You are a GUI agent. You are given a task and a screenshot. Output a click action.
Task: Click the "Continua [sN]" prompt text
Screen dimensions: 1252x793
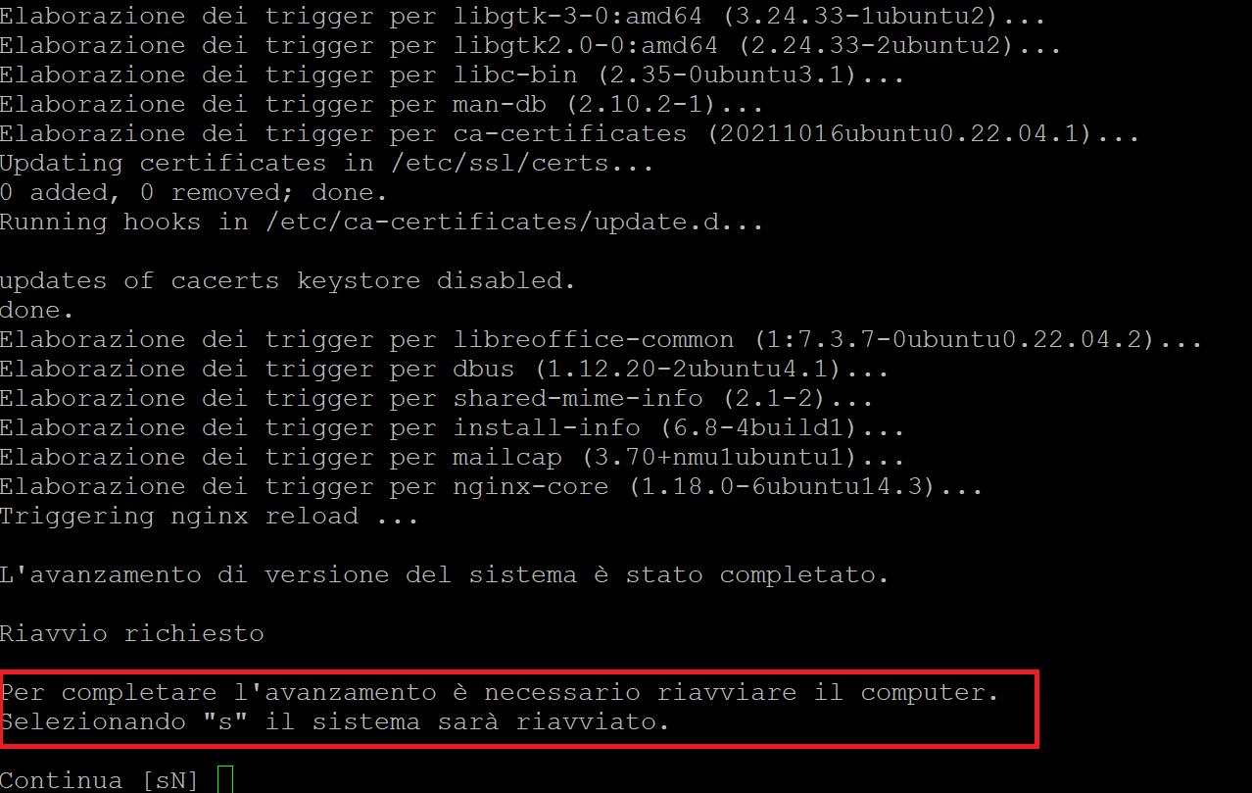click(99, 780)
